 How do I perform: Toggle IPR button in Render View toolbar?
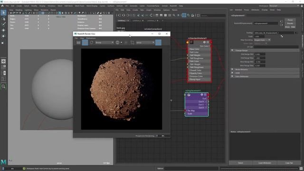coord(85,42)
